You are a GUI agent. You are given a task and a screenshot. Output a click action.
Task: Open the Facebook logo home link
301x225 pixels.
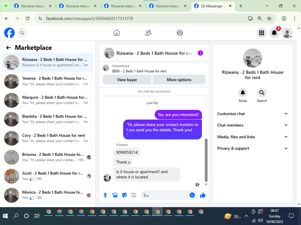[x=9, y=33]
